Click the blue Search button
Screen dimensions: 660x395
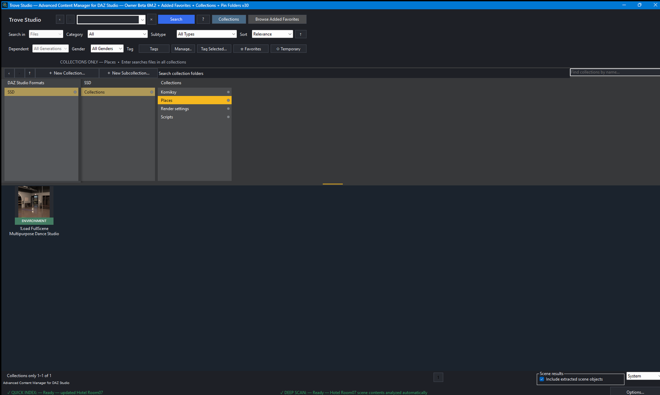[x=176, y=19]
